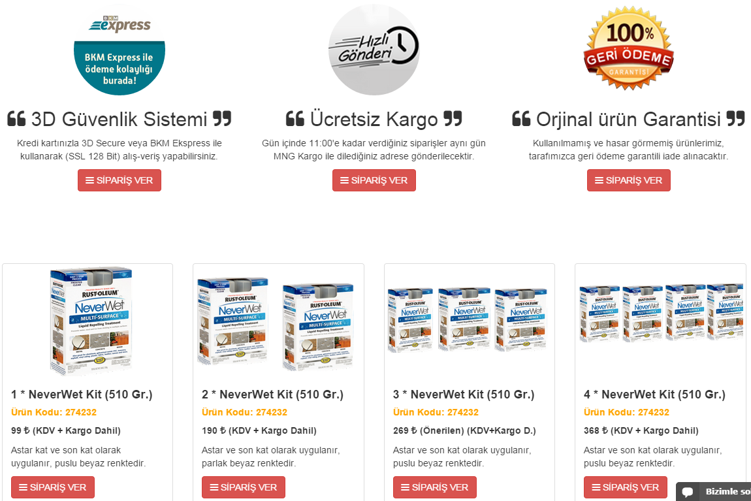
Task: Order the recommended 3 * NeverWet Kit
Action: pyautogui.click(x=435, y=487)
